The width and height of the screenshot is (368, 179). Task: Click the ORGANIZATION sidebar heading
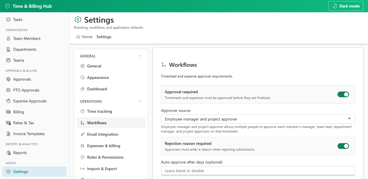click(x=17, y=30)
